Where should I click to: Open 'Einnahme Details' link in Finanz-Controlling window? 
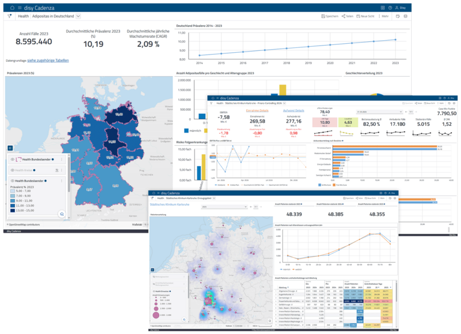click(257, 110)
